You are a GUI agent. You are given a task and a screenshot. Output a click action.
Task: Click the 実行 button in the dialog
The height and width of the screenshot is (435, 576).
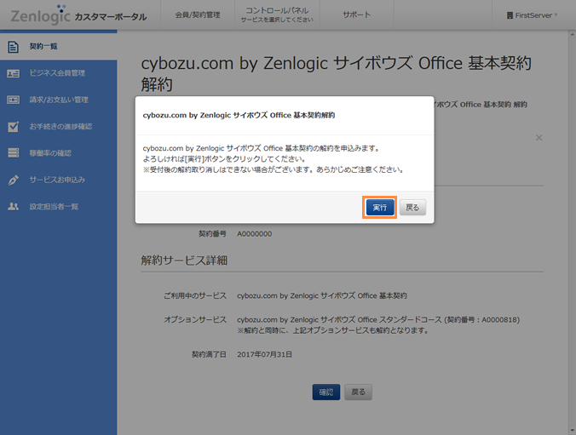[x=380, y=208]
